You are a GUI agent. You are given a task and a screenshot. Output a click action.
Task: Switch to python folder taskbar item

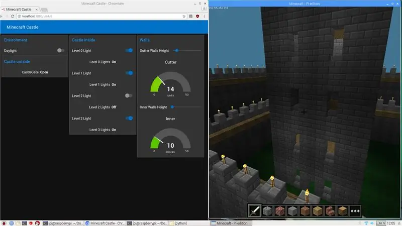(x=189, y=223)
